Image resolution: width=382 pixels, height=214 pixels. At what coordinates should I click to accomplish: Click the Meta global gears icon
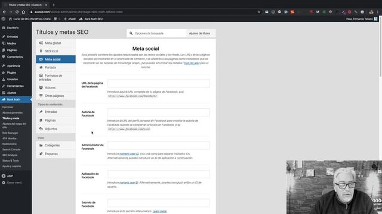click(41, 43)
